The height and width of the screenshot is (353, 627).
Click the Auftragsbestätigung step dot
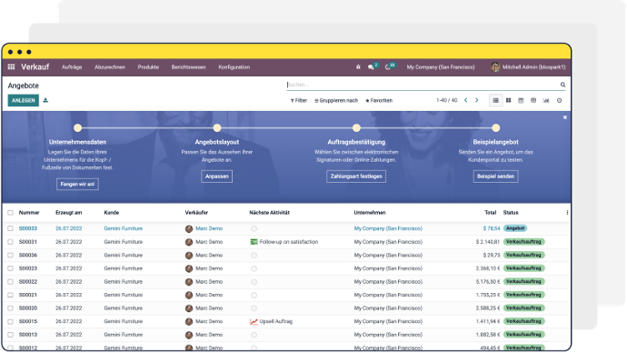(356, 128)
